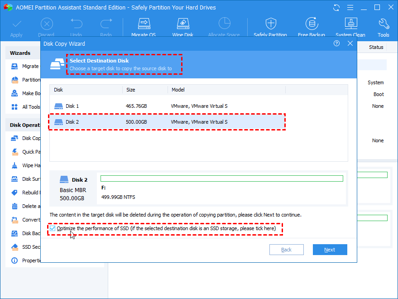Click the Next button
The height and width of the screenshot is (299, 398).
coord(330,250)
